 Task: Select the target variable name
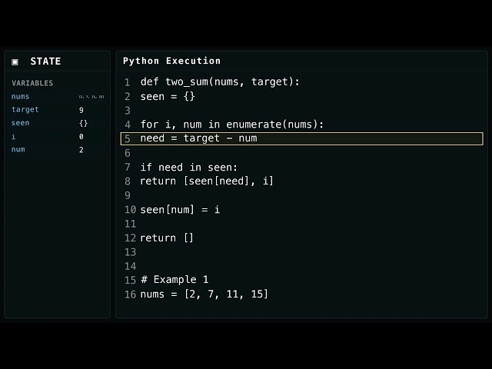pos(25,109)
